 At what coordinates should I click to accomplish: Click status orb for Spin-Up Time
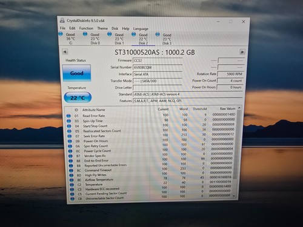pyautogui.click(x=68, y=121)
